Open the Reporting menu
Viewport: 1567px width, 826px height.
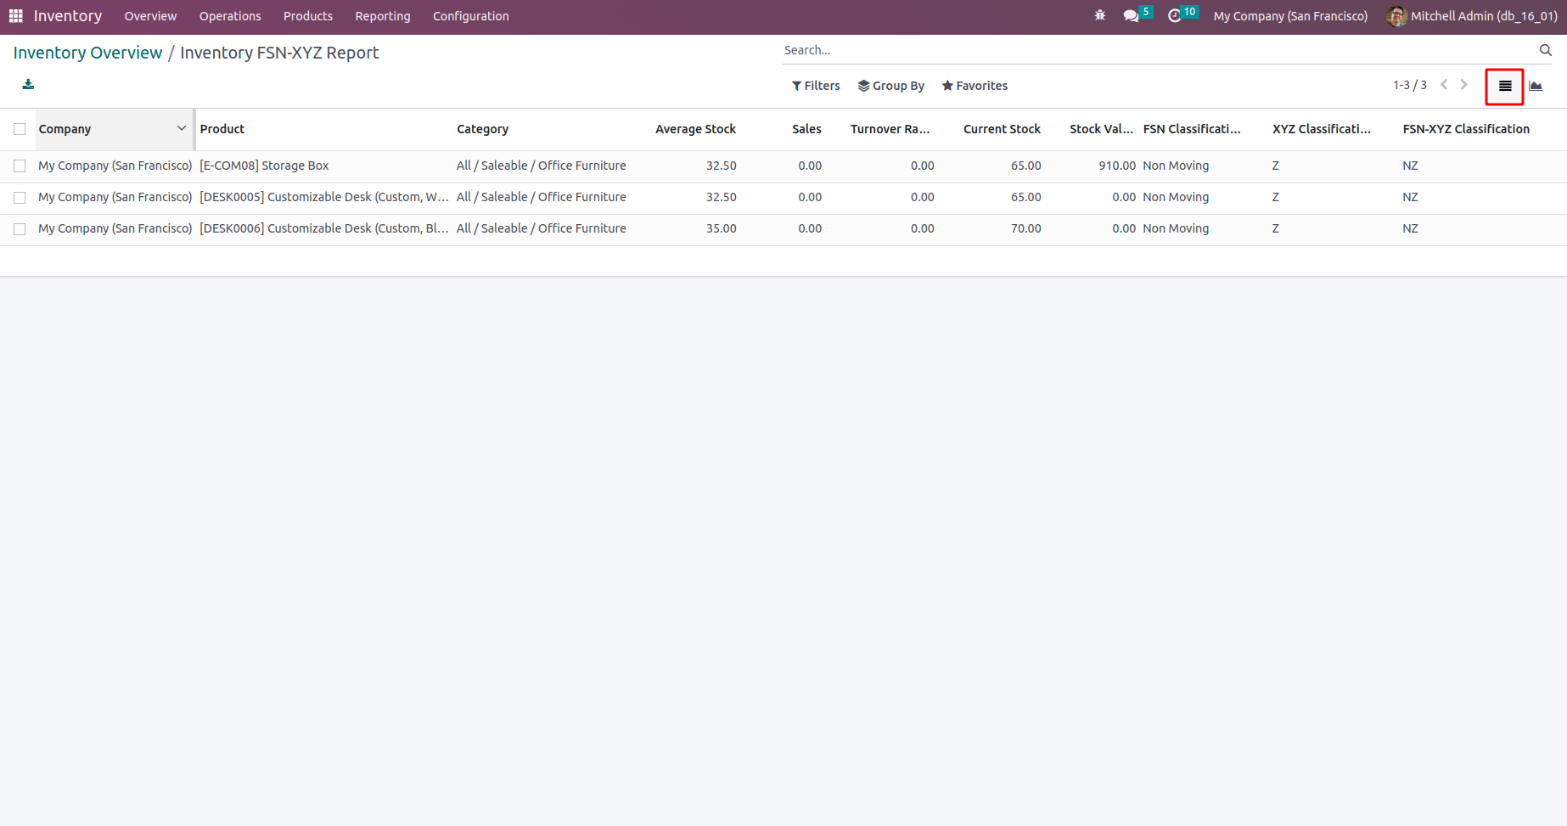click(x=383, y=16)
